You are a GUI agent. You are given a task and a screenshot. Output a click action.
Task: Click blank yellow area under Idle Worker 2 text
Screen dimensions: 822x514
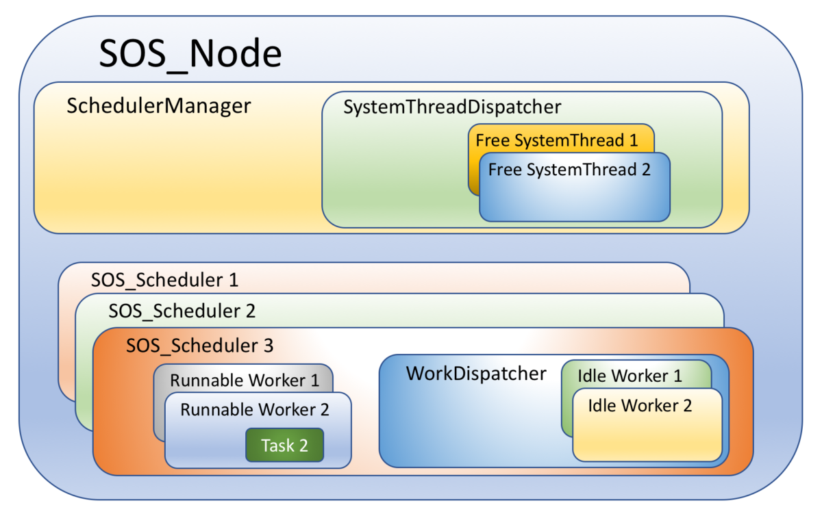(x=647, y=438)
